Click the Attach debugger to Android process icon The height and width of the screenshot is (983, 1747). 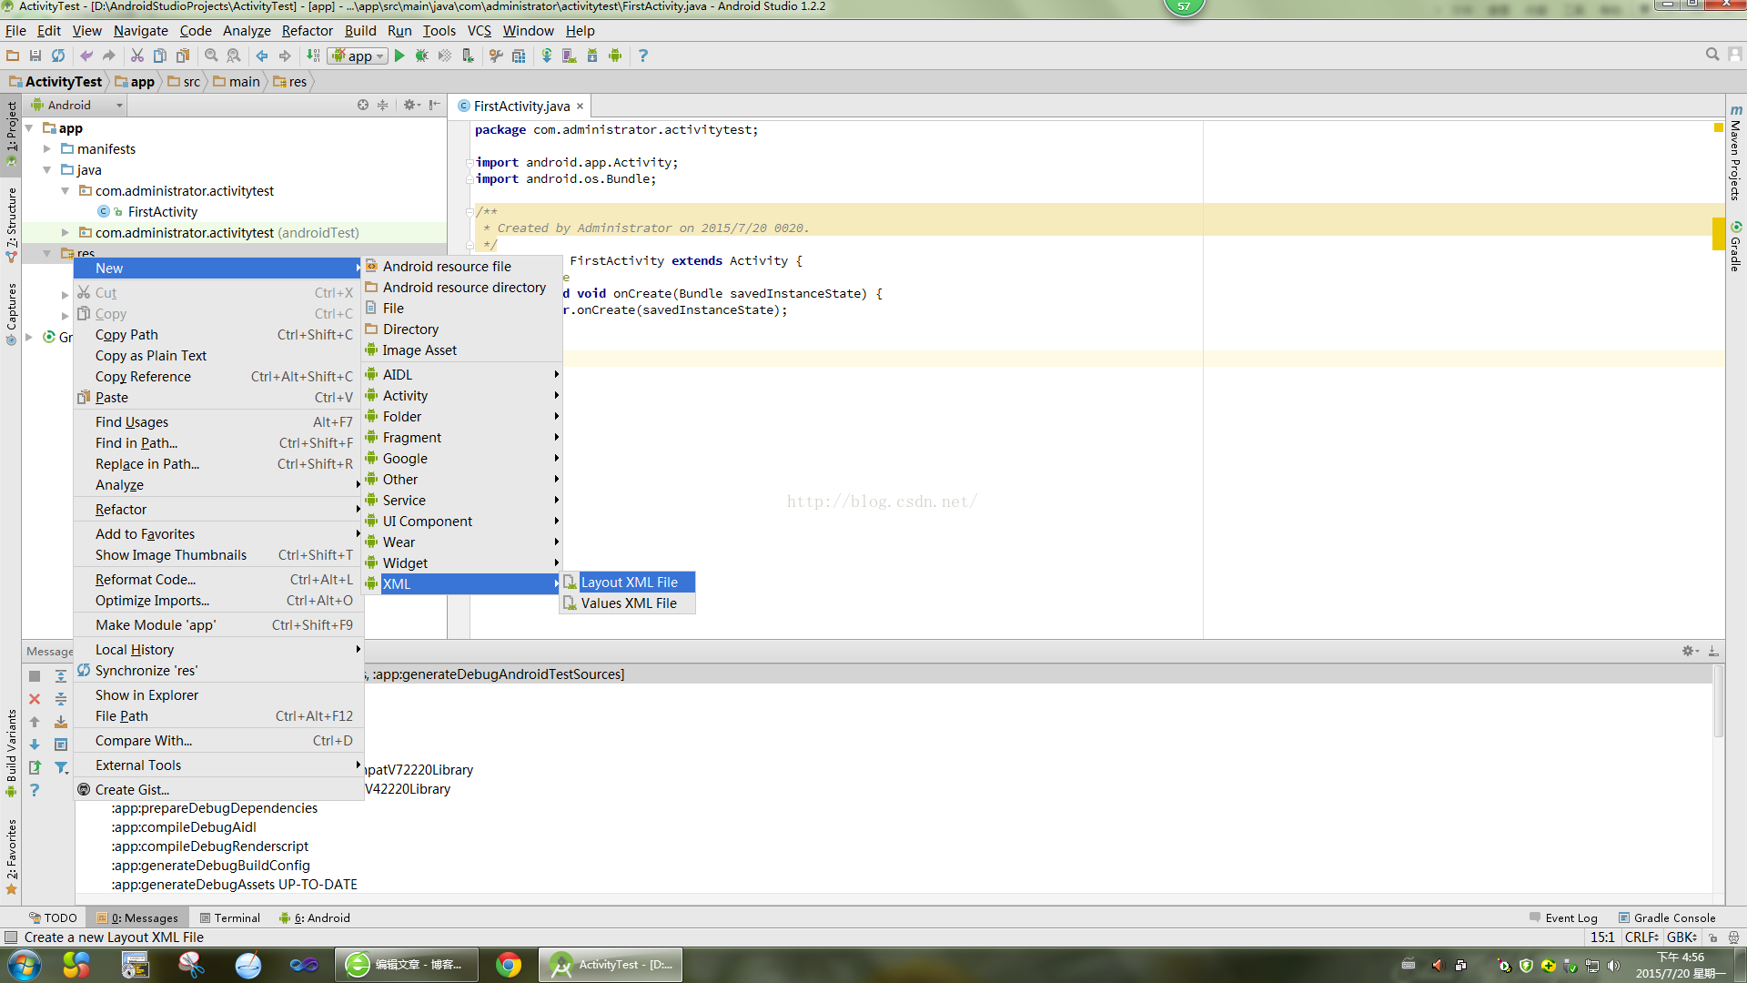(x=468, y=56)
